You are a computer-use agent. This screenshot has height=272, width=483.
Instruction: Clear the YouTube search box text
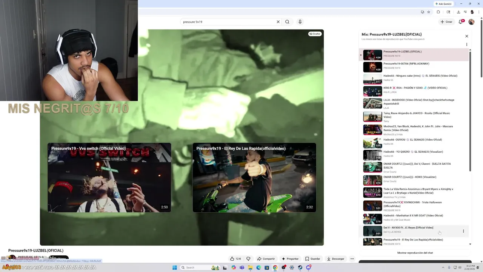coord(278,22)
